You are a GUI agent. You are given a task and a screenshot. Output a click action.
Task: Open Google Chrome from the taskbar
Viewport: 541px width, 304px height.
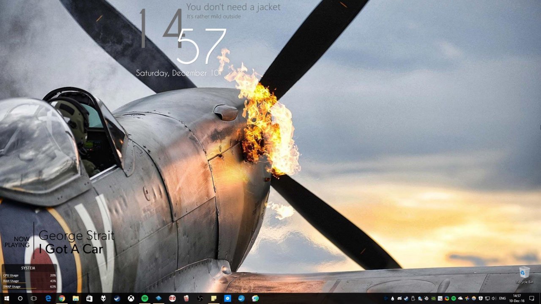coord(62,299)
